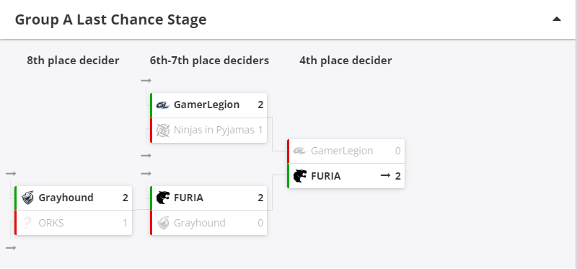This screenshot has height=269, width=577.
Task: Open the ORKS team link
Action: pyautogui.click(x=51, y=223)
